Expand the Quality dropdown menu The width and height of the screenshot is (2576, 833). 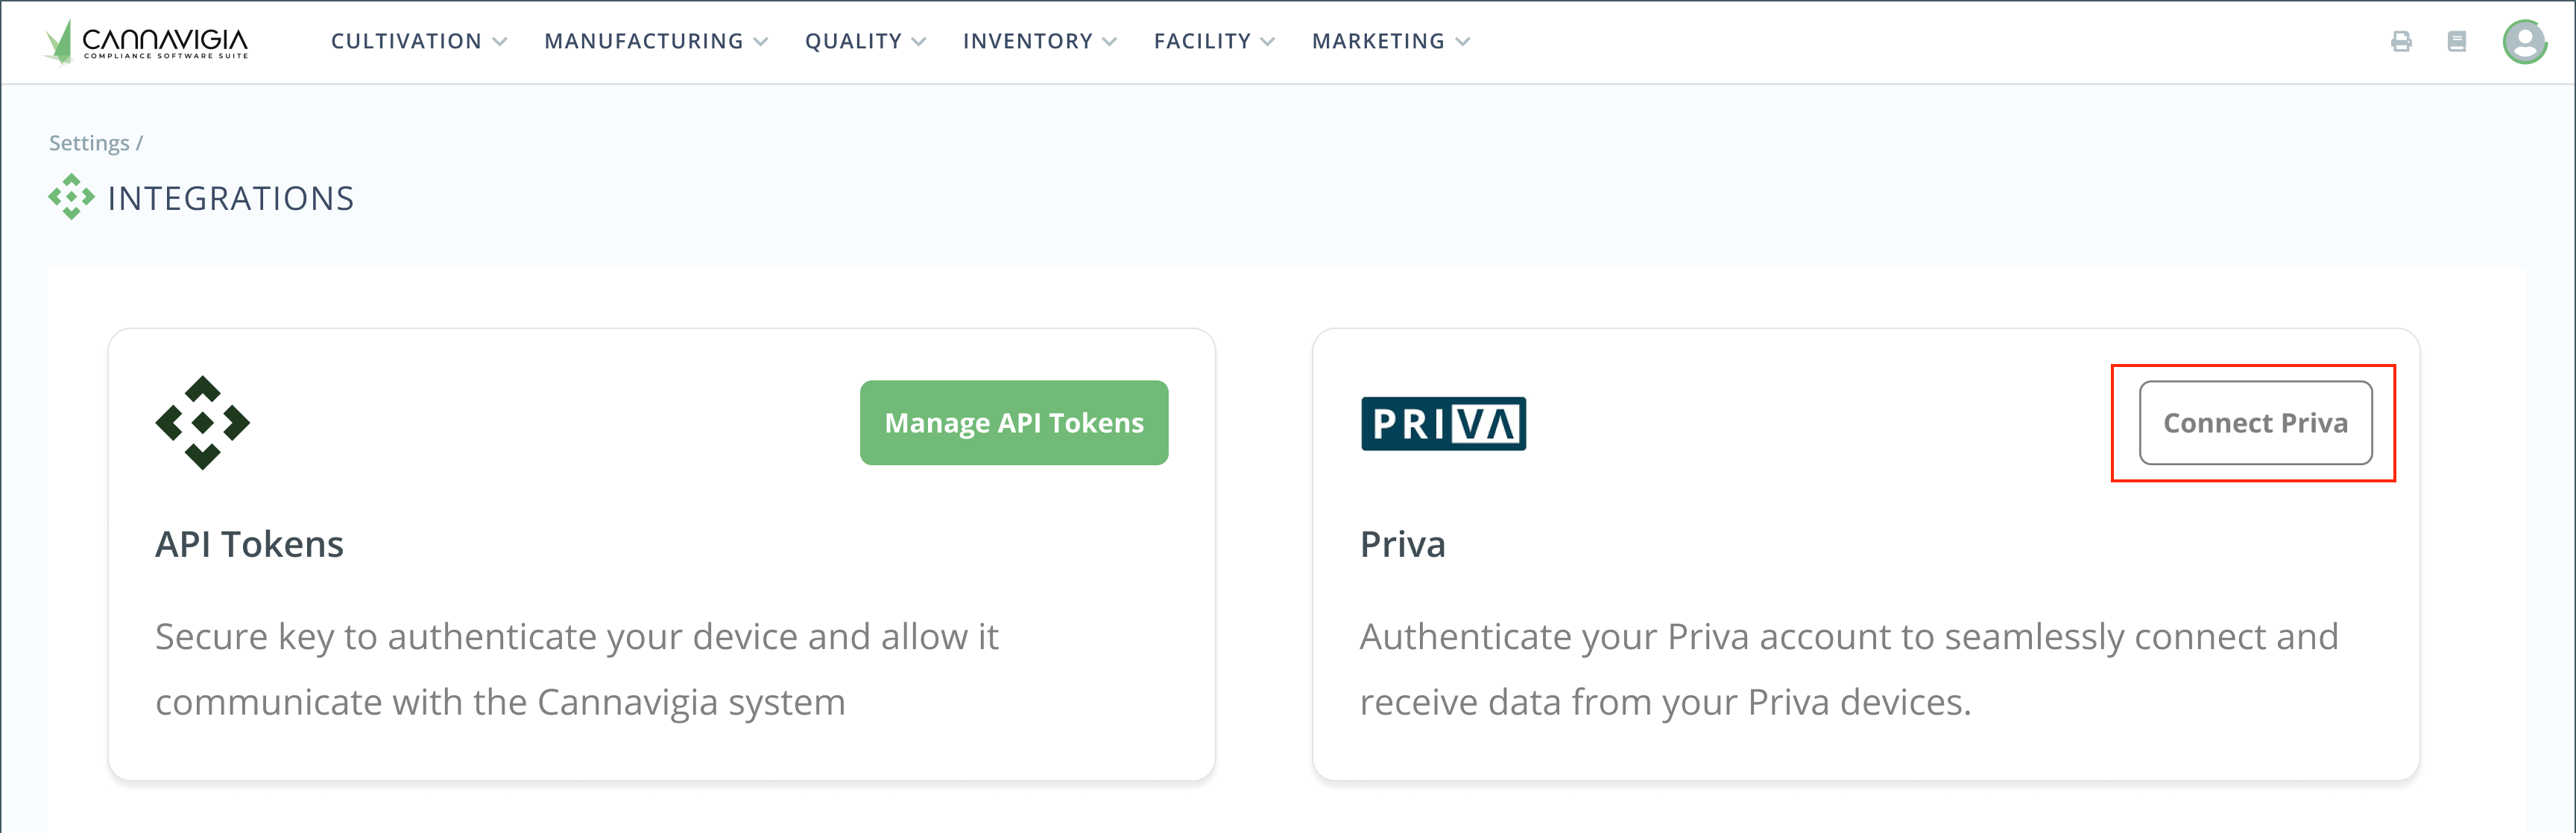(865, 42)
